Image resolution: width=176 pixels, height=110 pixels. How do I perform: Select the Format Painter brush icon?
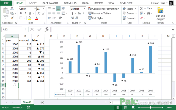click(12, 18)
